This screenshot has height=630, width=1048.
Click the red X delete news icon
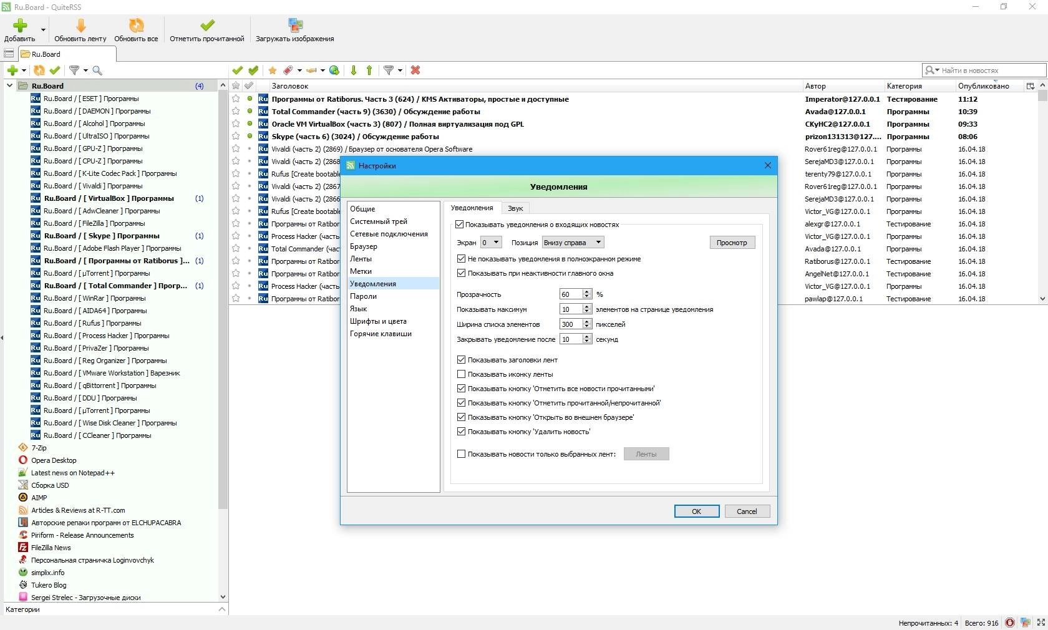415,70
